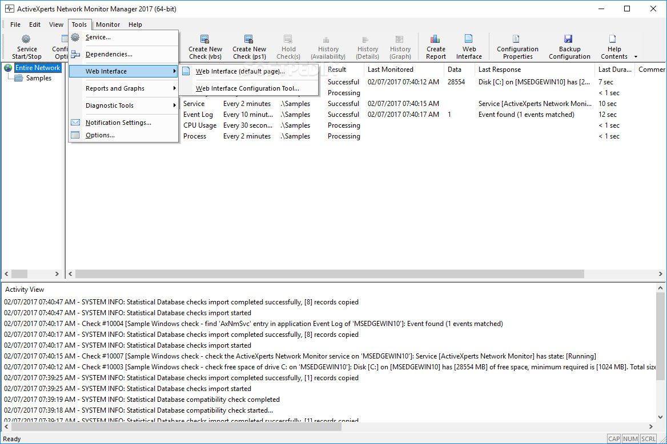
Task: Click 'Event found (1 events matched)' cell
Action: pos(526,115)
